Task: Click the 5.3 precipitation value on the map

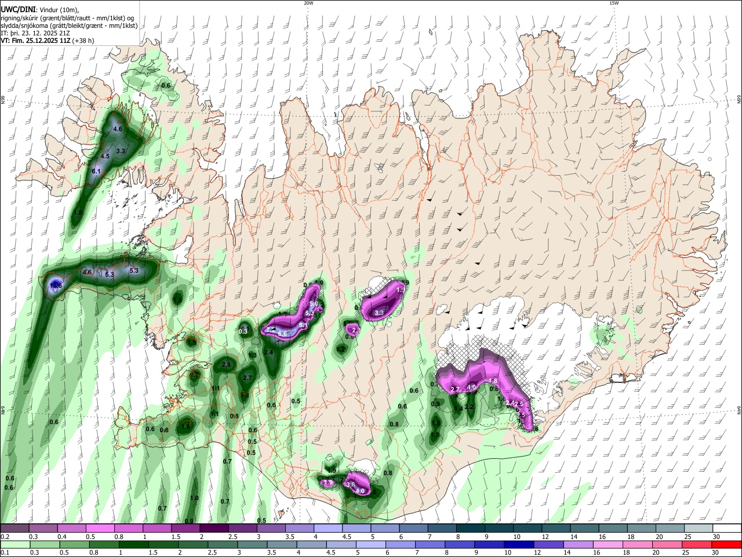Action: (134, 270)
